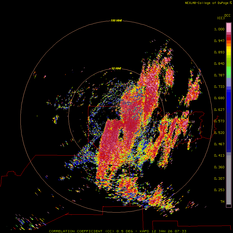This screenshot has width=233, height=233.
Task: Click the 0.520 scale value
Action: click(x=219, y=133)
